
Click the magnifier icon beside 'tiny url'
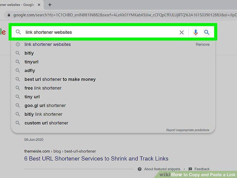[x=18, y=97]
